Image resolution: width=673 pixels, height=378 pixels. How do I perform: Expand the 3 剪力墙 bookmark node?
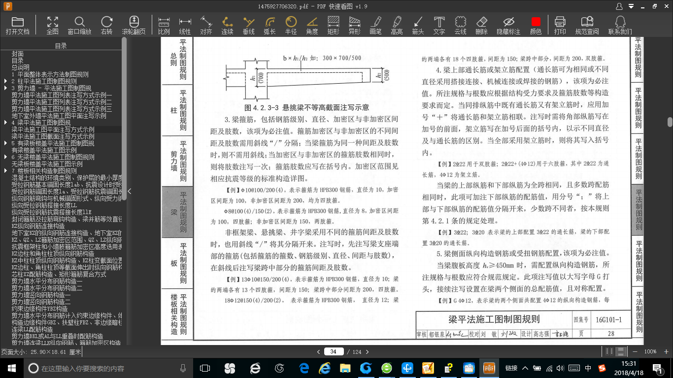pyautogui.click(x=5, y=88)
